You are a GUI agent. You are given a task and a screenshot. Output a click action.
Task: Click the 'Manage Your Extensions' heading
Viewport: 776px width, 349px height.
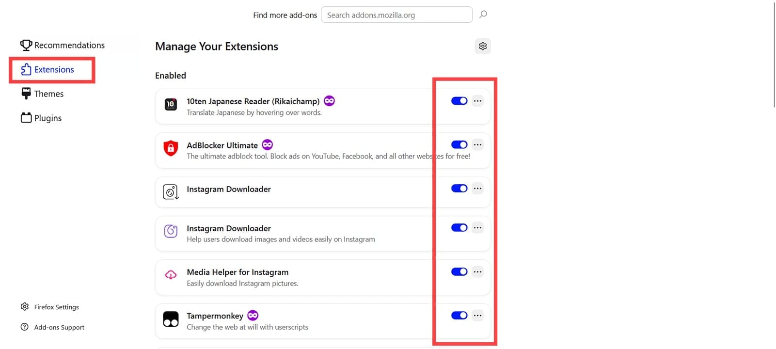(217, 46)
